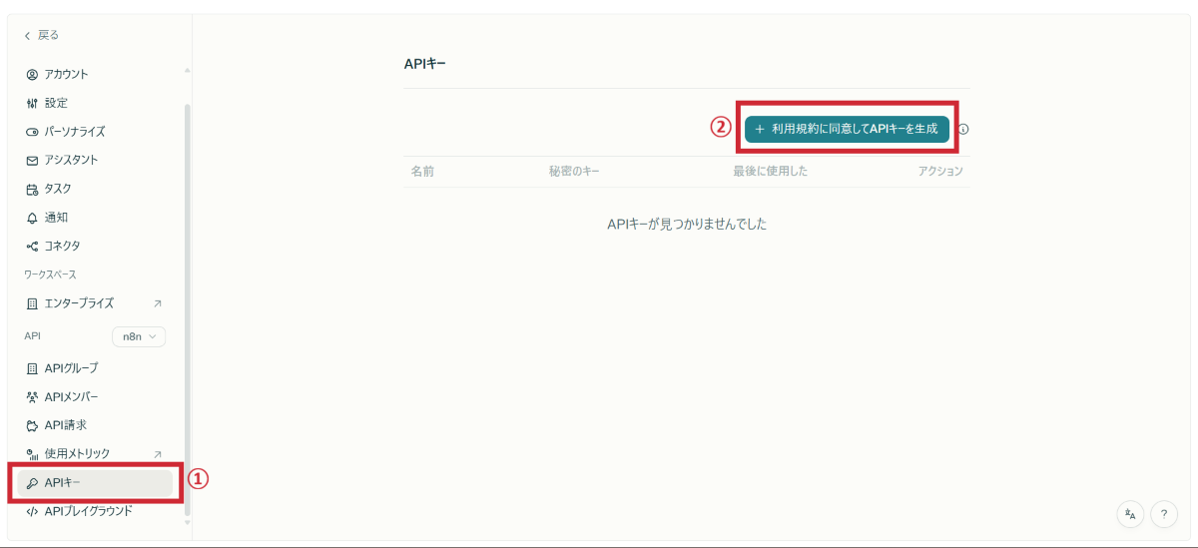This screenshot has width=1198, height=548.
Task: Open the 使用メトリック external link arrow
Action: click(157, 454)
